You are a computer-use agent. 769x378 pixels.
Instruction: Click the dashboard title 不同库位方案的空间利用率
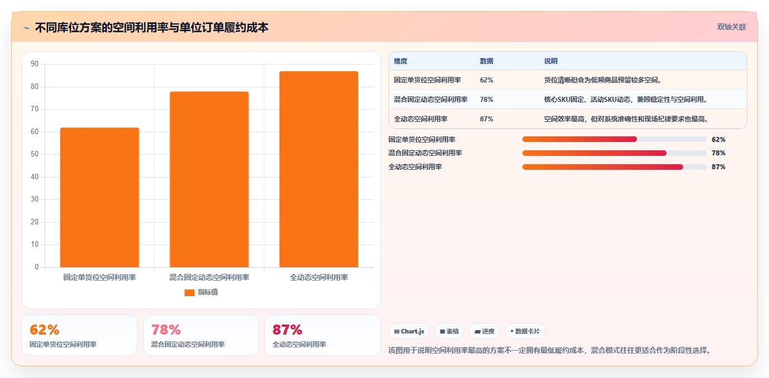tap(151, 27)
